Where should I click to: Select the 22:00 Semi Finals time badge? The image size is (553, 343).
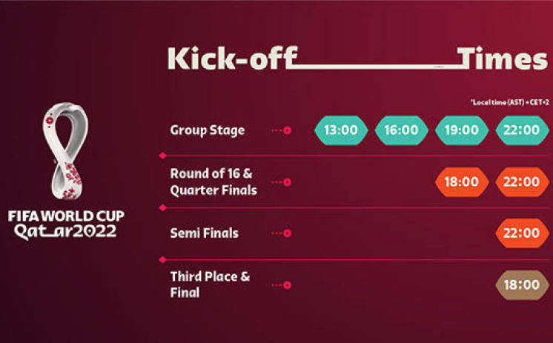(522, 233)
